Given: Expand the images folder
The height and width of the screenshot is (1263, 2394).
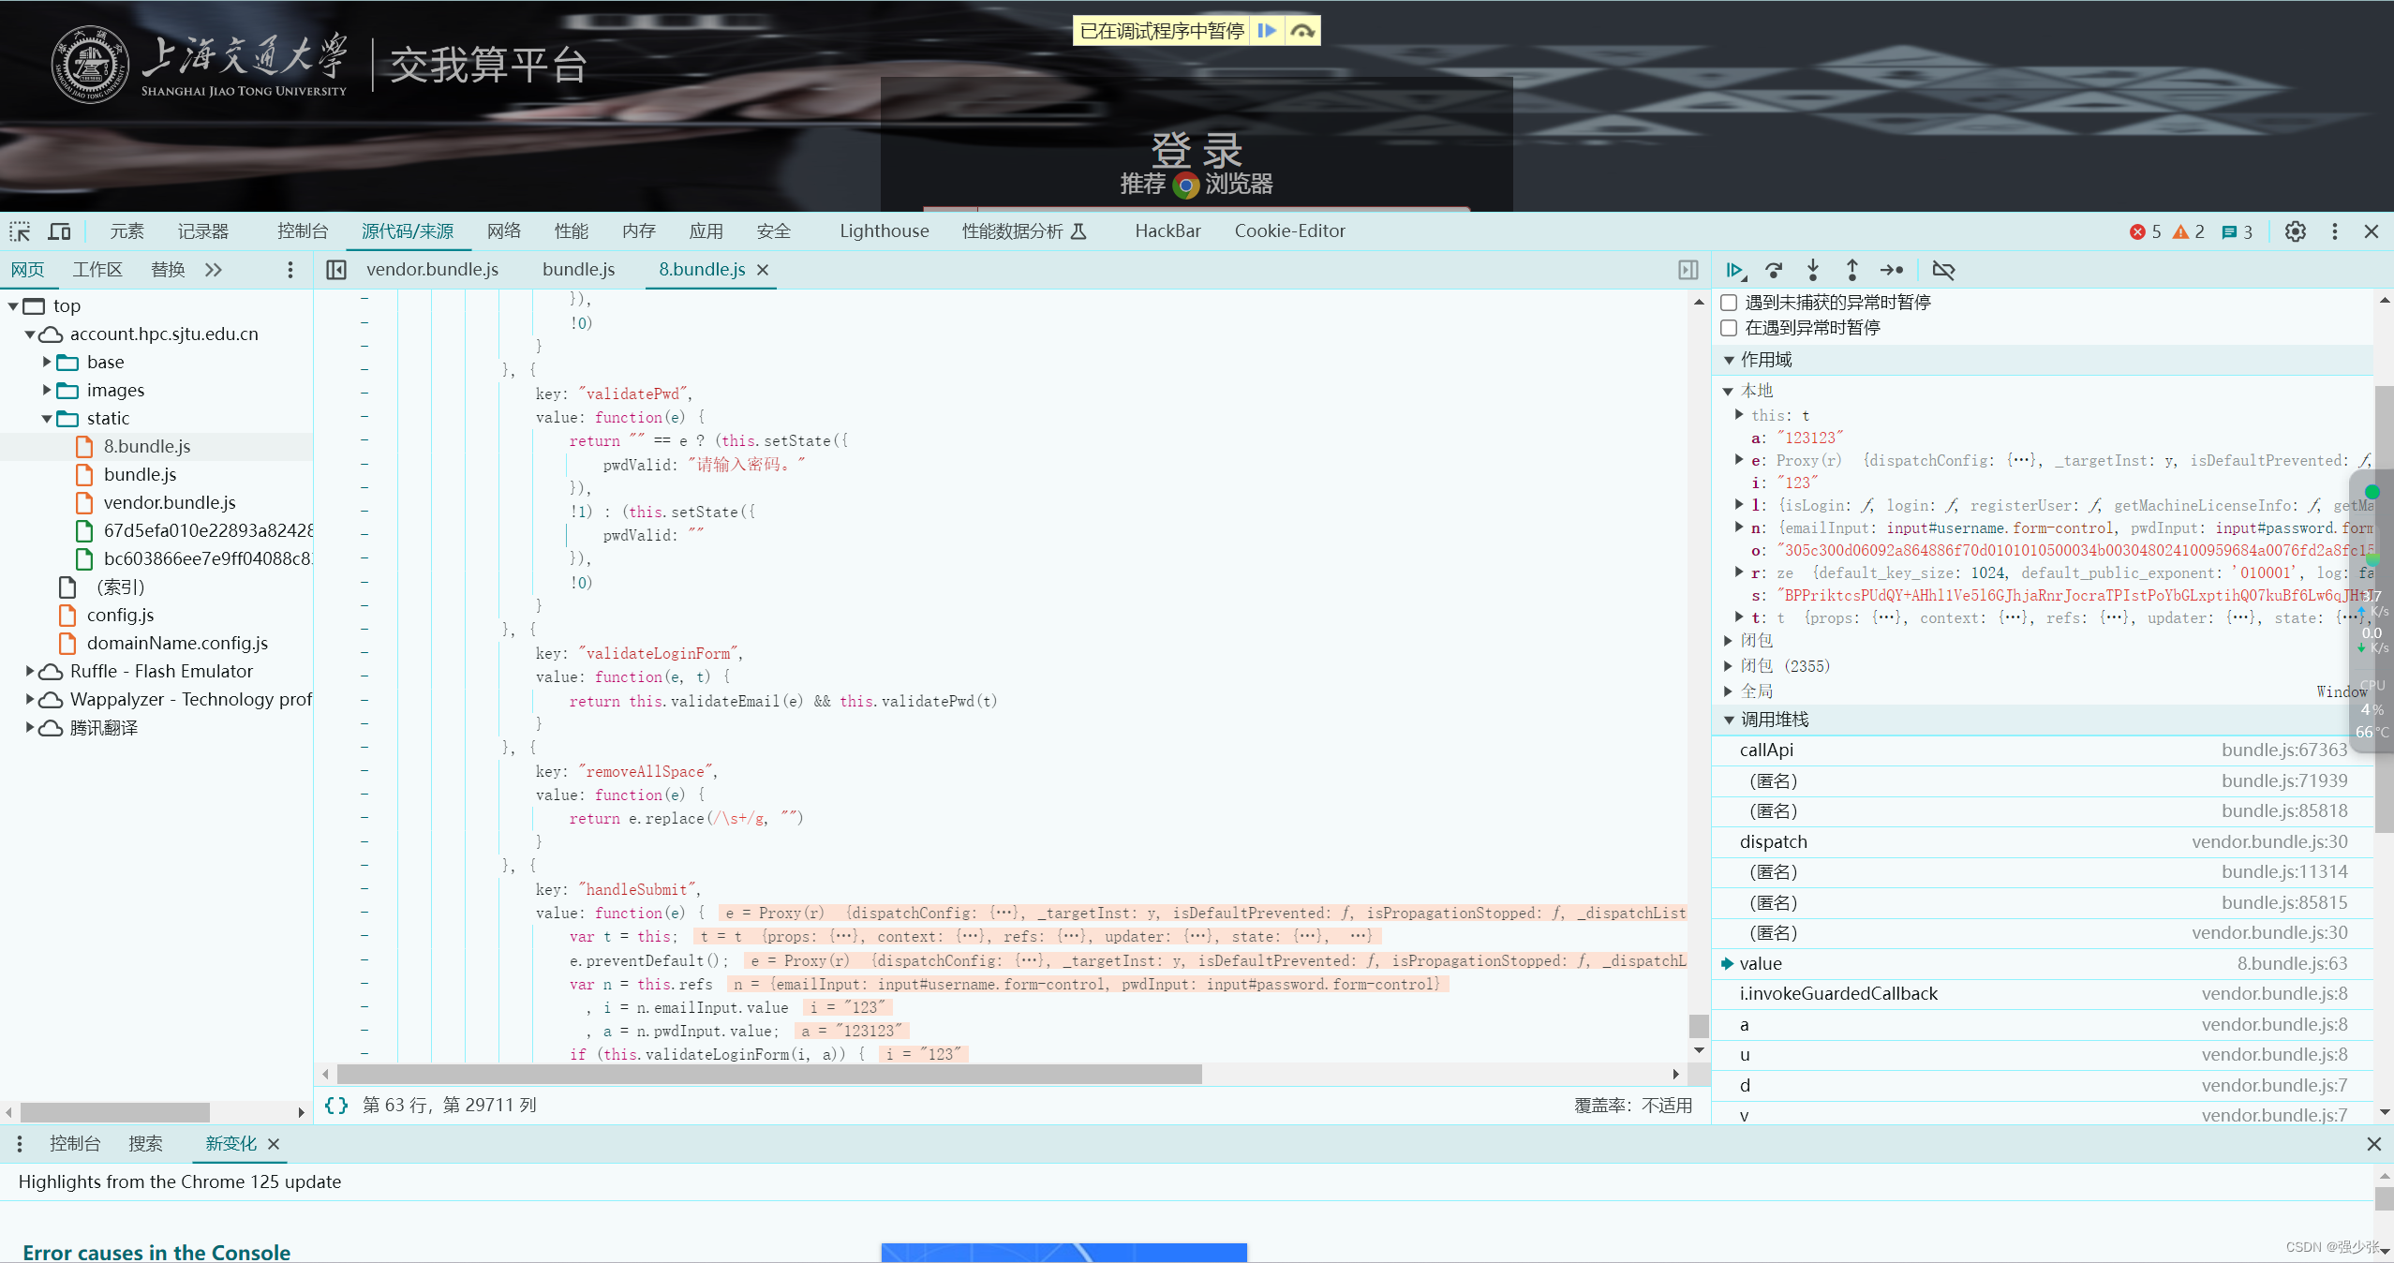Looking at the screenshot, I should click(47, 390).
